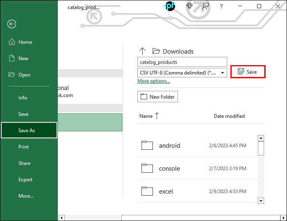The image size is (287, 221).
Task: Click the file list scroll down arrow
Action: tap(261, 201)
